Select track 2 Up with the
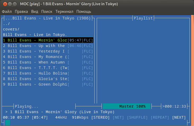The height and width of the screenshot is (126, 194). point(48,46)
